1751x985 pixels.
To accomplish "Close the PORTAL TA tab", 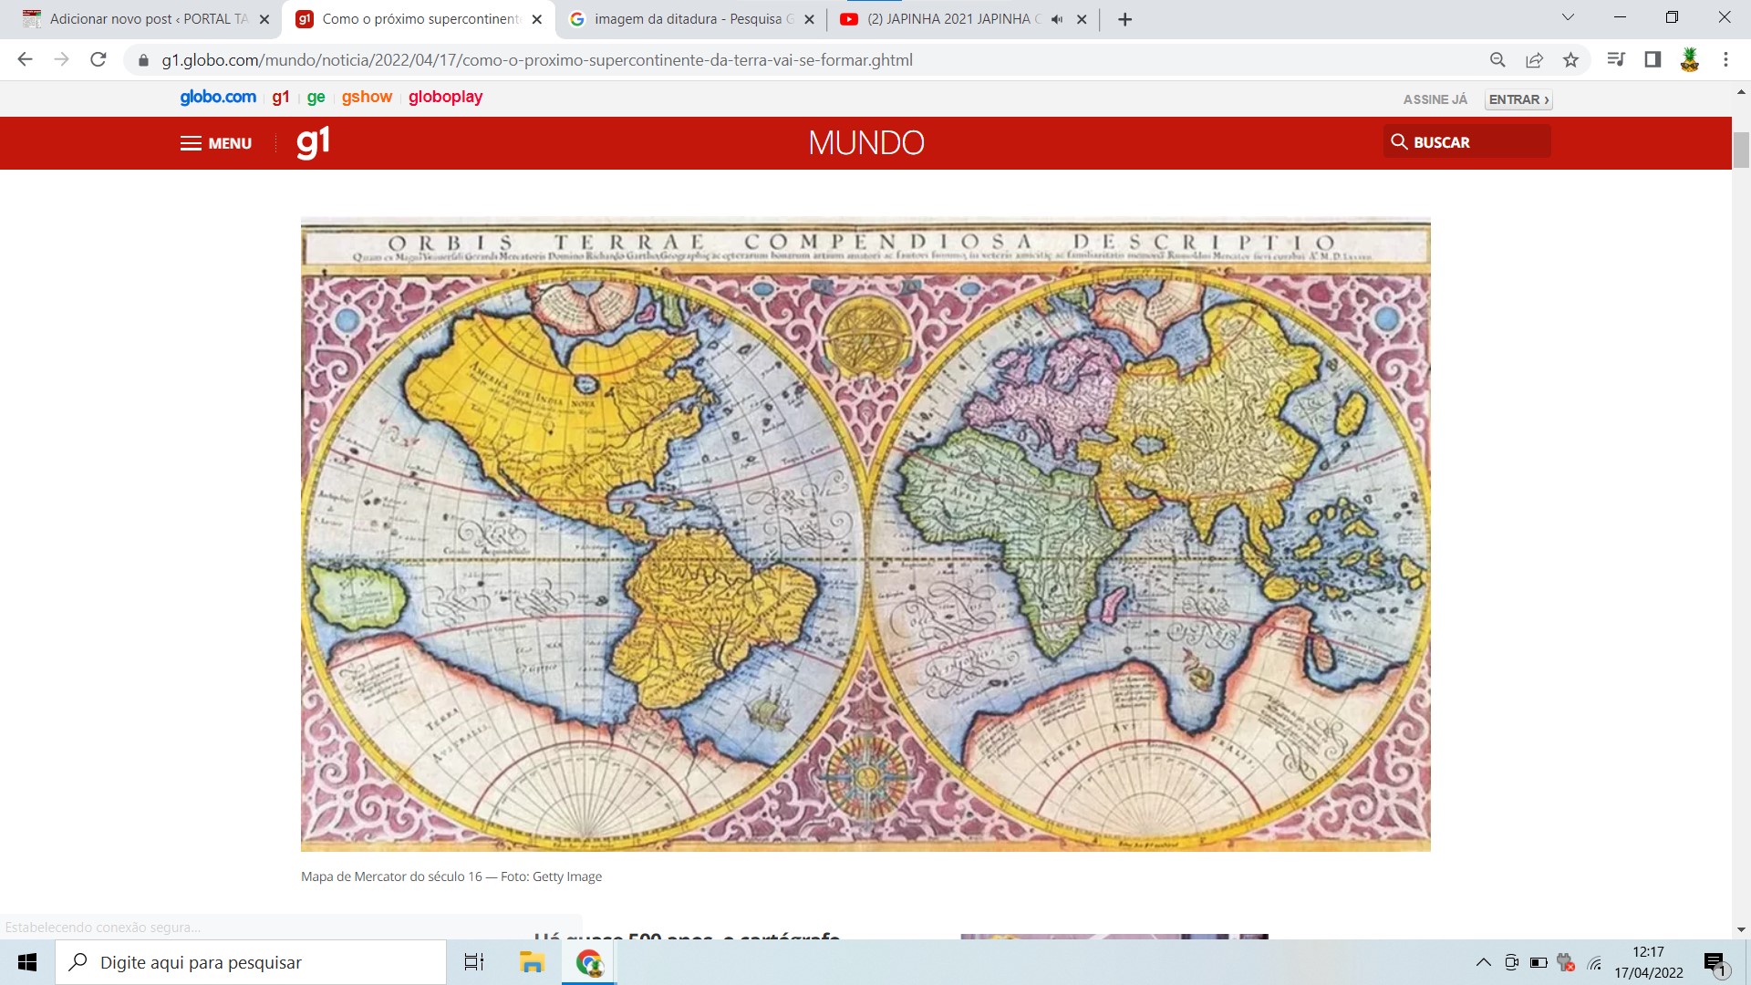I will [264, 19].
